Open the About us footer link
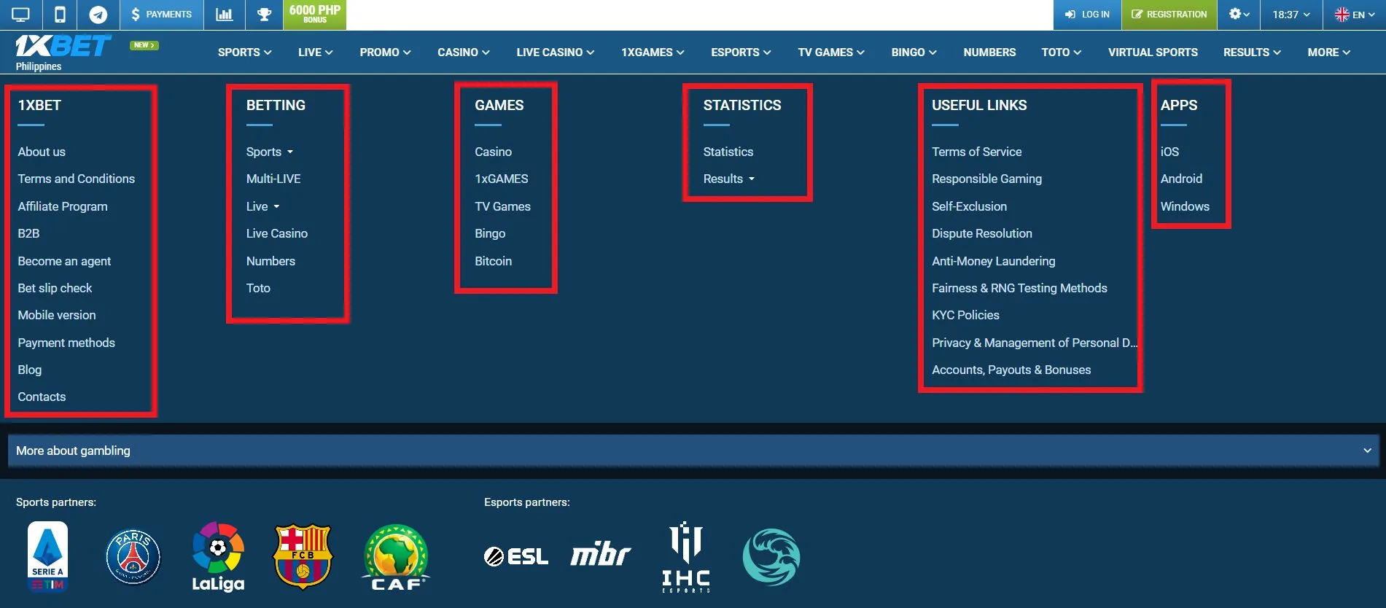1386x608 pixels. [x=42, y=152]
